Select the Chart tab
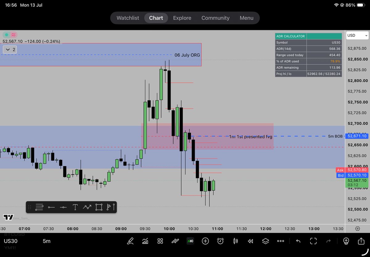370x257 pixels. click(156, 18)
